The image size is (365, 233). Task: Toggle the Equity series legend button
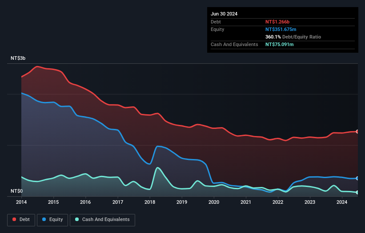tap(52, 220)
